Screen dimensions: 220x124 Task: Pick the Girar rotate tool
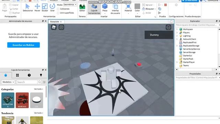click(x=52, y=8)
